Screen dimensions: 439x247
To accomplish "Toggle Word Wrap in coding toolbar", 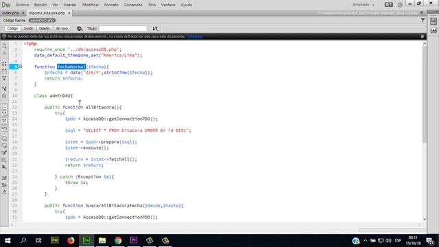I will (4, 121).
